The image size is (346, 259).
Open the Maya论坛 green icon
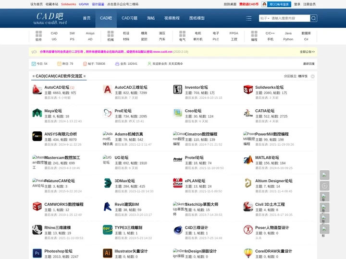click(x=37, y=113)
